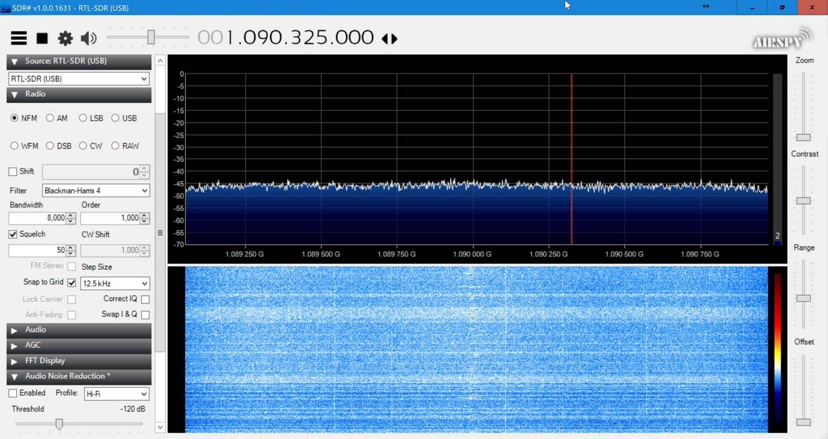
Task: Select DSB mode
Action: (x=59, y=146)
